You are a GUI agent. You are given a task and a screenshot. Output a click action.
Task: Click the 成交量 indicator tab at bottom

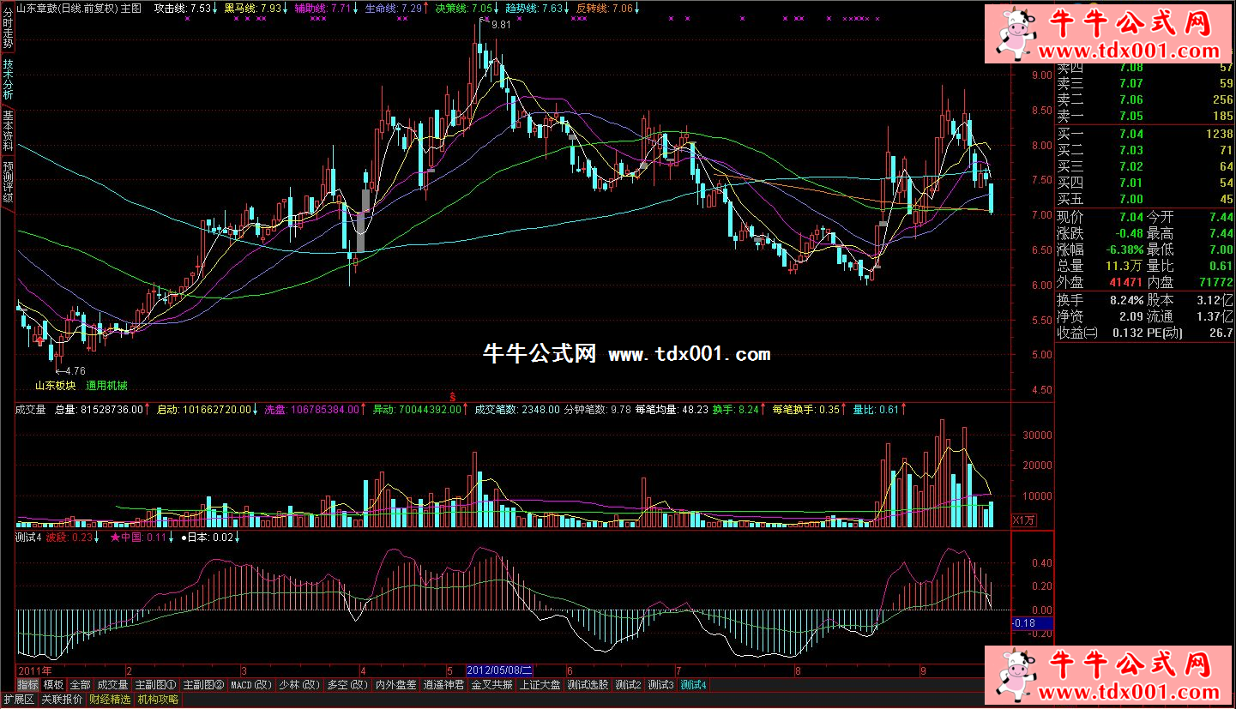(x=112, y=685)
